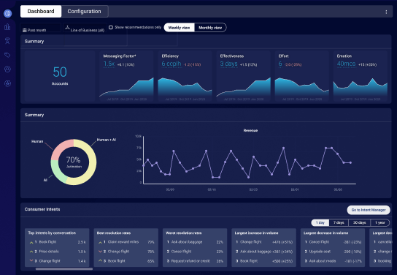Click the calendar icon beside Past month

pyautogui.click(x=25, y=30)
